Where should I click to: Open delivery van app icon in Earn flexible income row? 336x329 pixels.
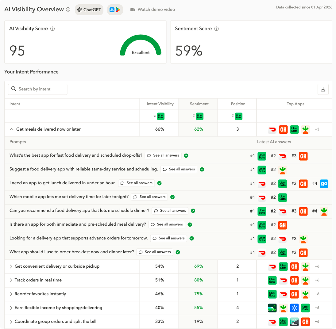272,308
